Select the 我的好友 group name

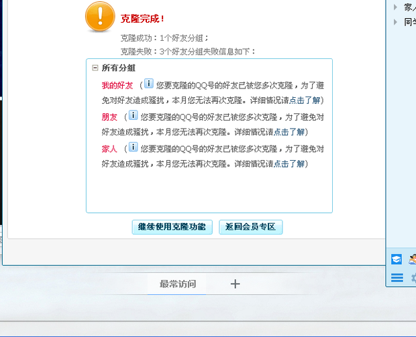pos(117,85)
